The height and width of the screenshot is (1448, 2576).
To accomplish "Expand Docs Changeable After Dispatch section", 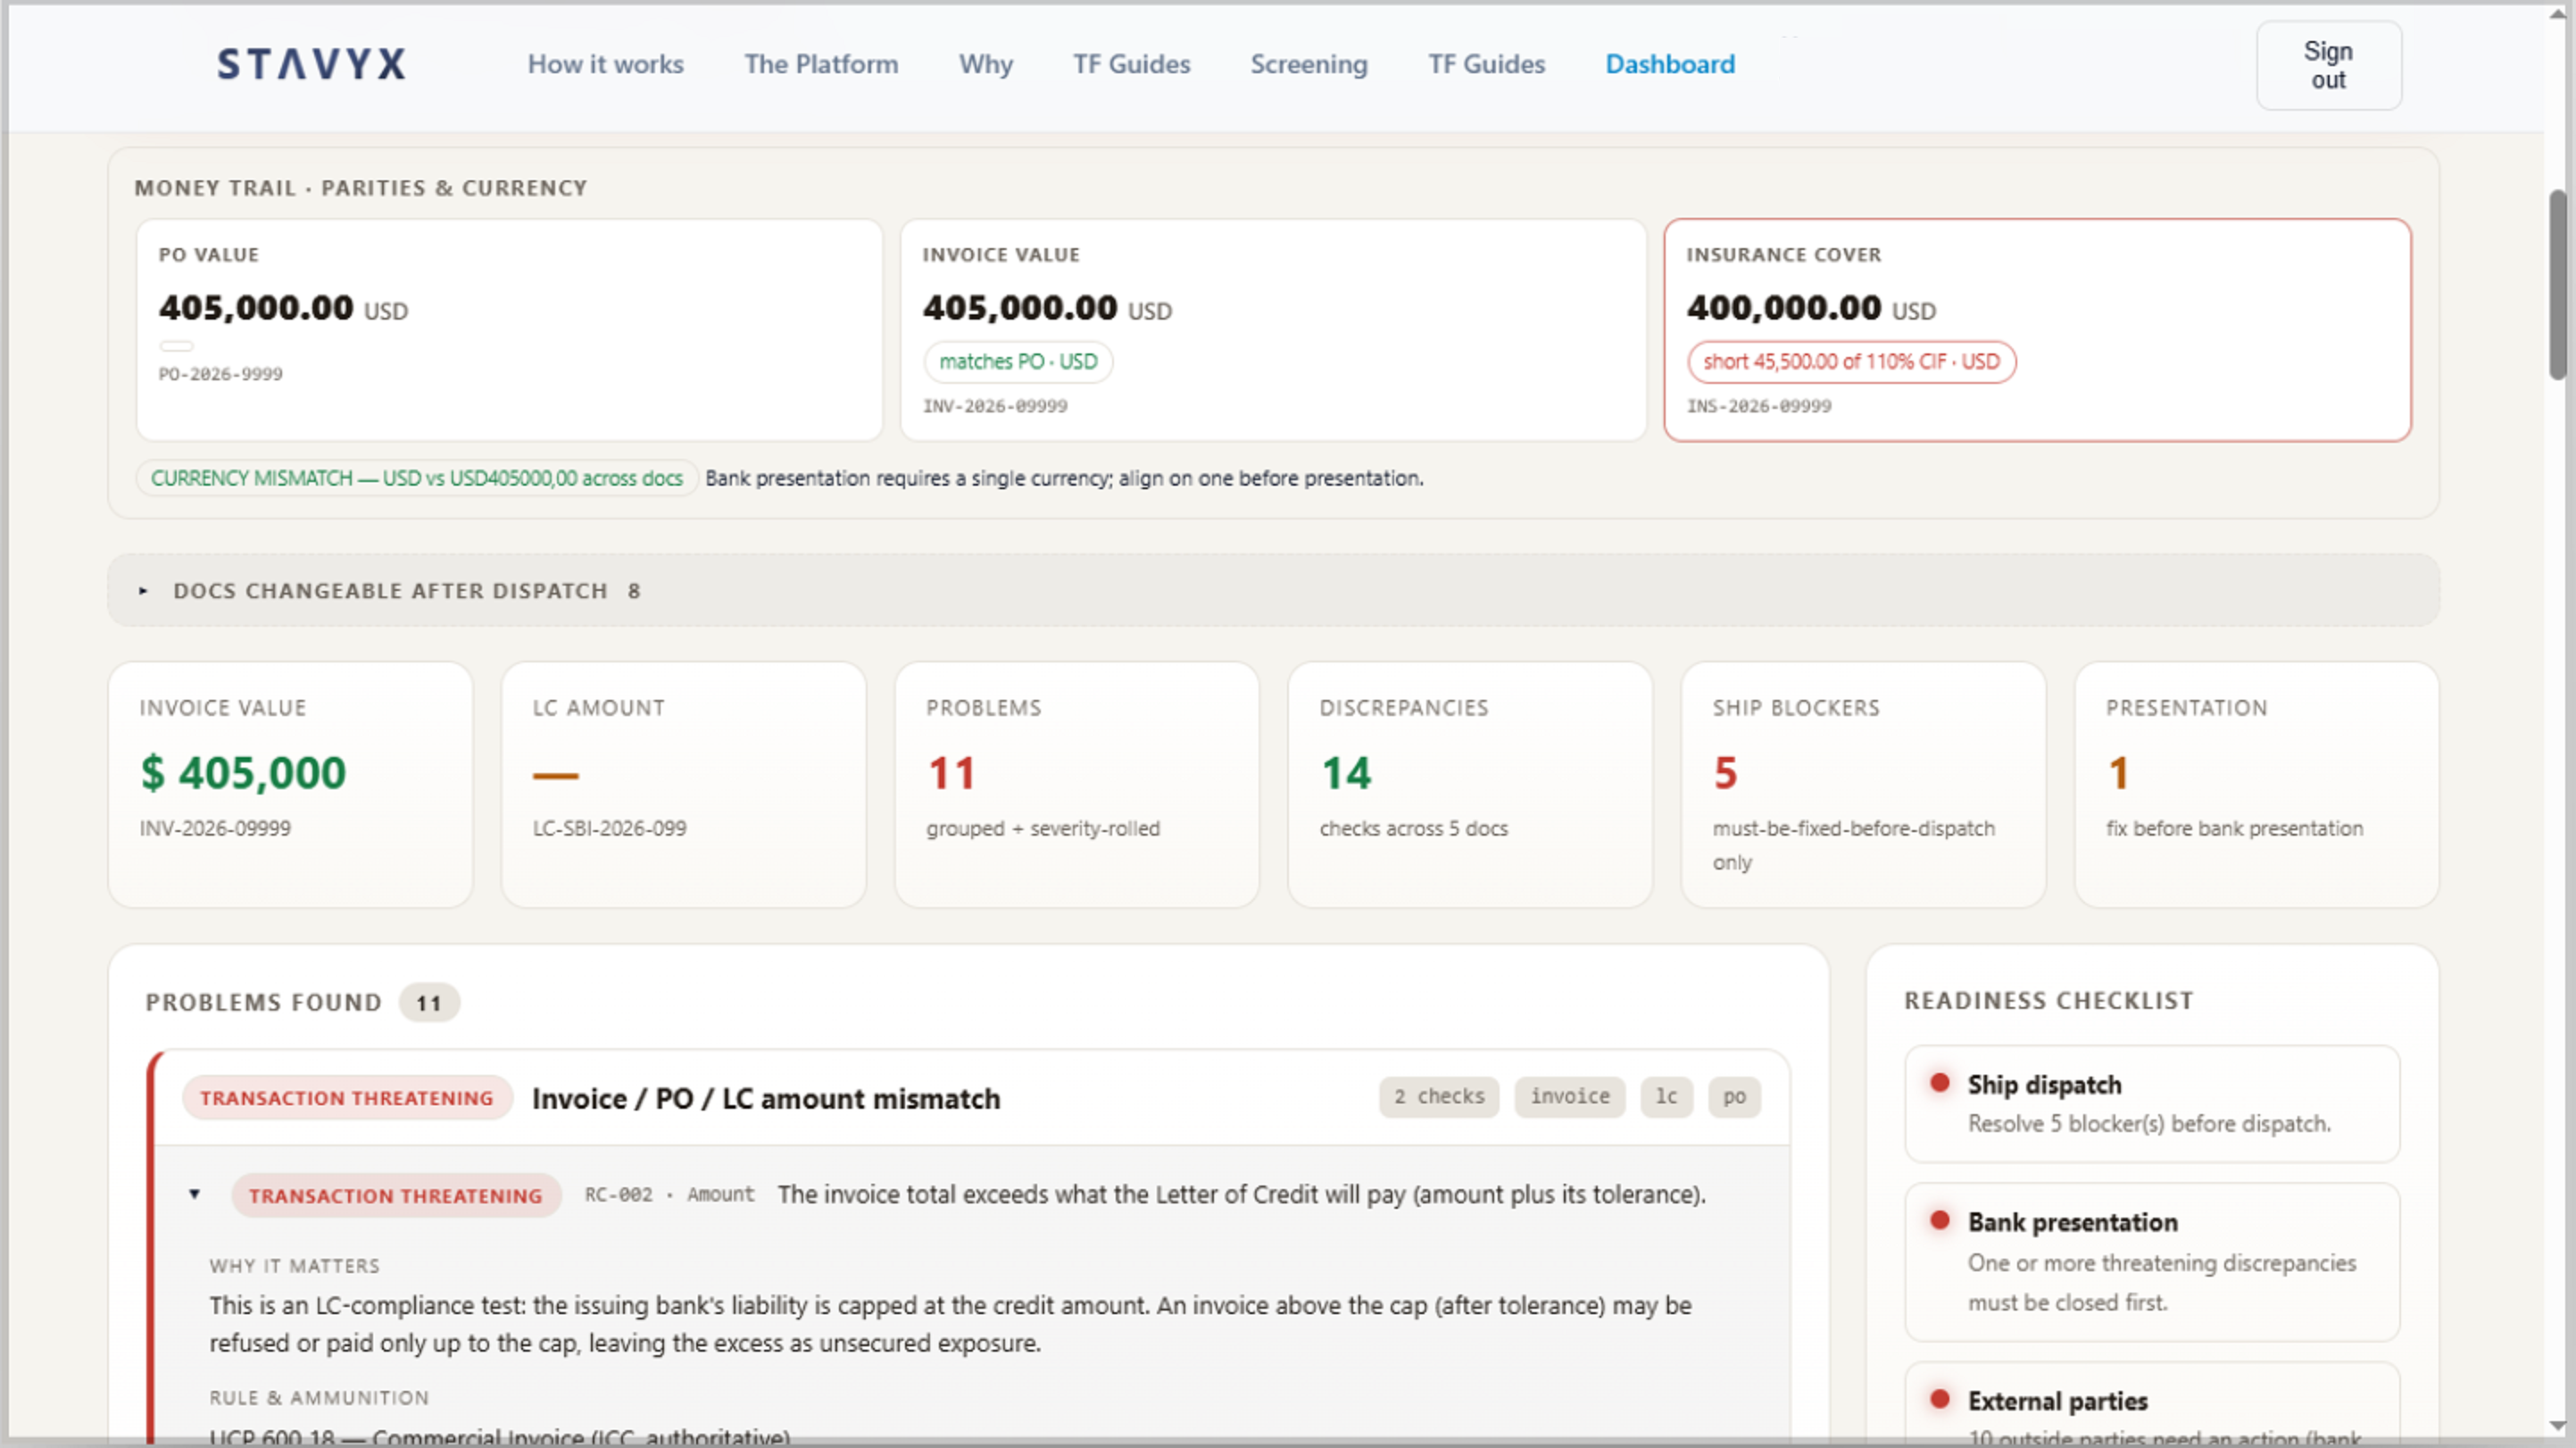I will point(1273,590).
